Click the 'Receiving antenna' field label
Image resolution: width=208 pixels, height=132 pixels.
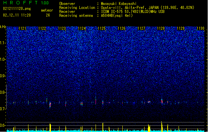(76, 16)
